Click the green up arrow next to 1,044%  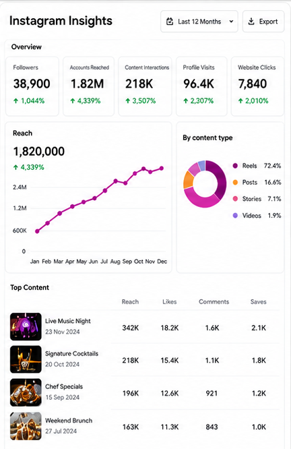coord(16,101)
